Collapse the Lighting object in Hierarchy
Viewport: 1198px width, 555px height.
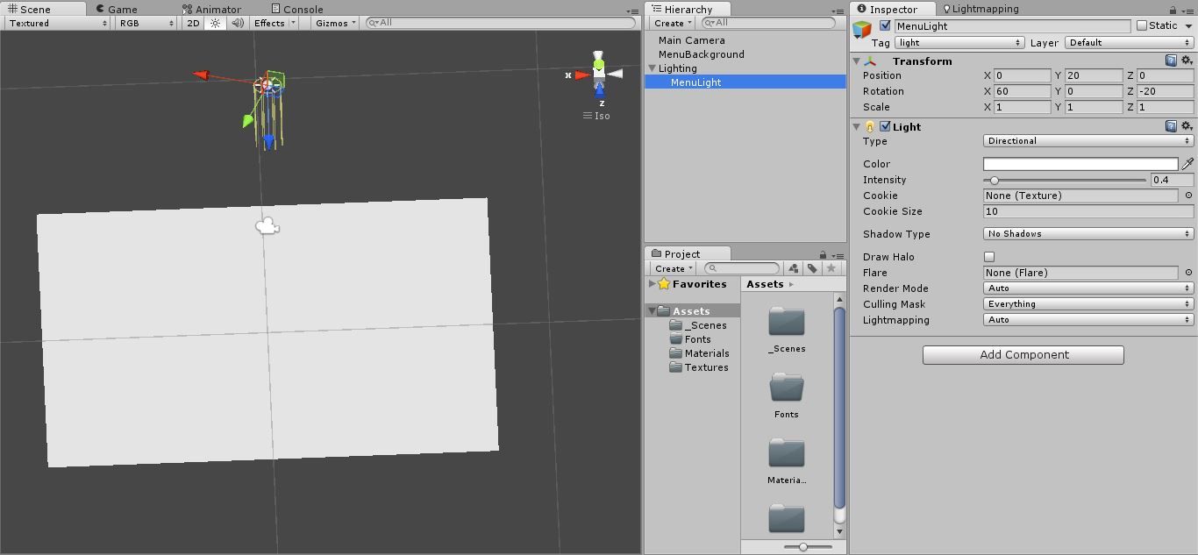coord(651,68)
